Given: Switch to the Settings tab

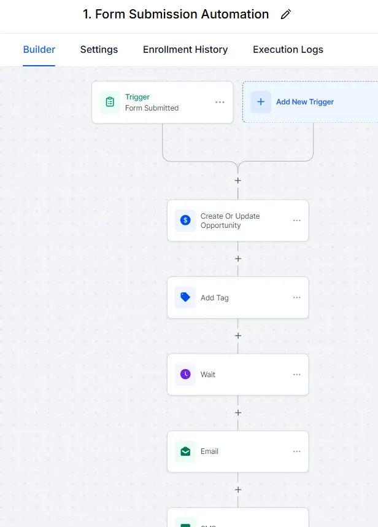Looking at the screenshot, I should (x=99, y=50).
